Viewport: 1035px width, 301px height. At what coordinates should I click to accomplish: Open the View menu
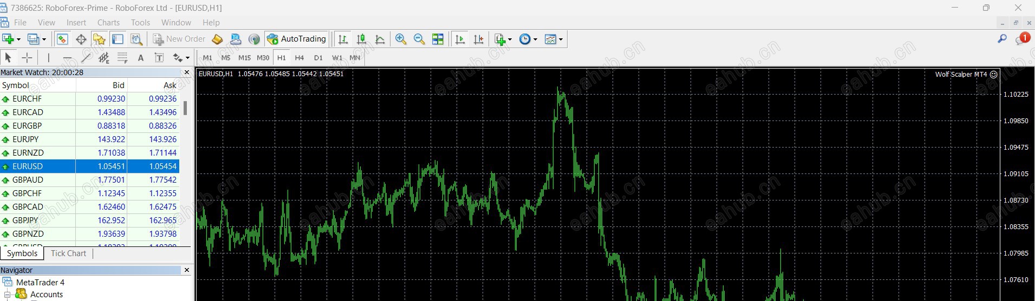tap(47, 22)
